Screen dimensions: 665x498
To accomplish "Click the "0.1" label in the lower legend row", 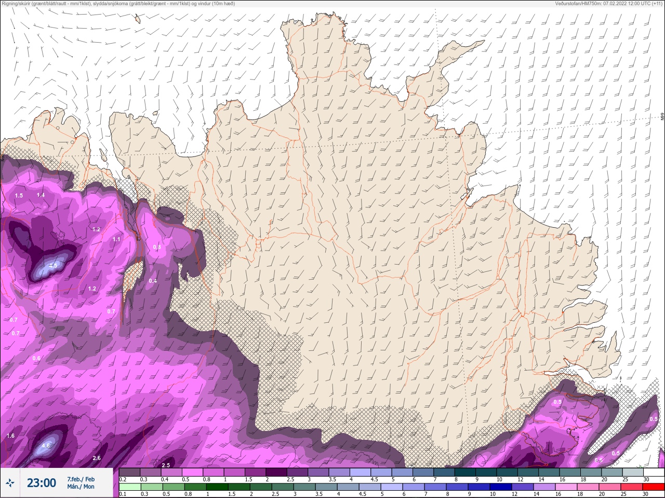I will click(x=123, y=494).
